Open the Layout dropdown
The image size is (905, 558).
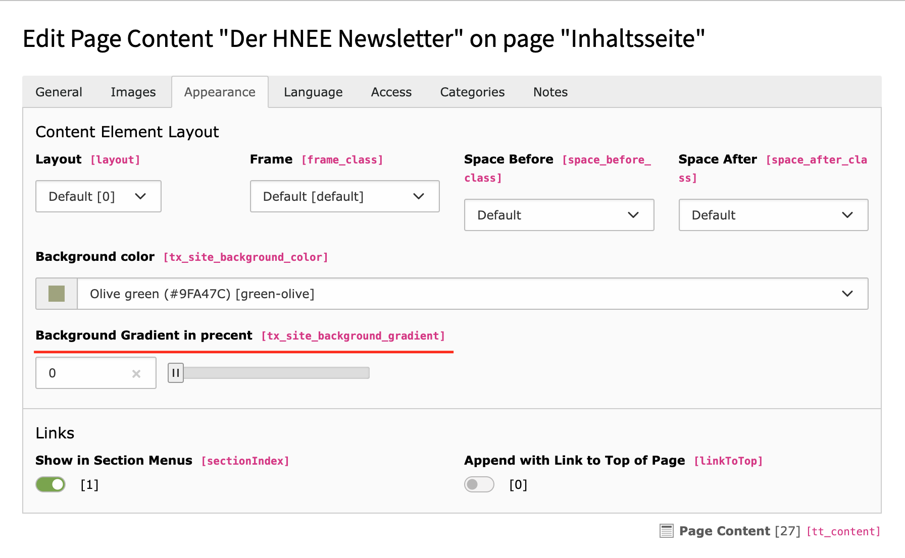(x=98, y=196)
